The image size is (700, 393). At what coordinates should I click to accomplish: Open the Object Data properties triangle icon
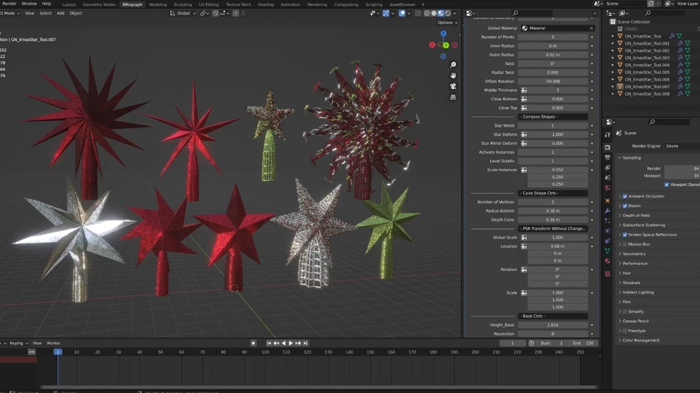(x=607, y=251)
